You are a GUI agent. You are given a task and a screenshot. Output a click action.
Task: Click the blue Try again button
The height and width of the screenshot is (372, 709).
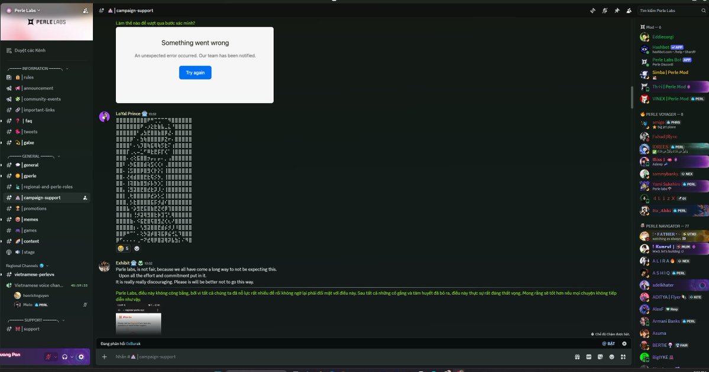pyautogui.click(x=195, y=73)
